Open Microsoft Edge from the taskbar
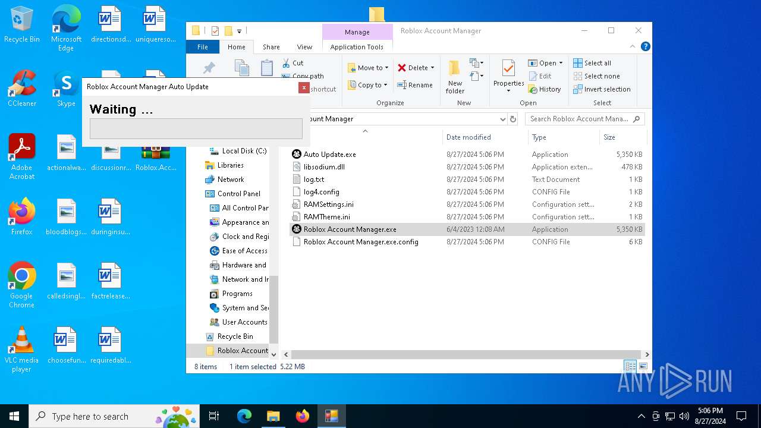Viewport: 761px width, 428px height. tap(244, 416)
